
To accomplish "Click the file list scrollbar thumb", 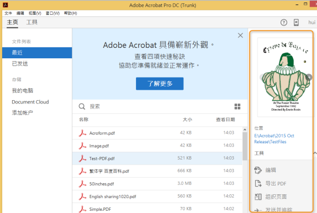I will (x=244, y=146).
